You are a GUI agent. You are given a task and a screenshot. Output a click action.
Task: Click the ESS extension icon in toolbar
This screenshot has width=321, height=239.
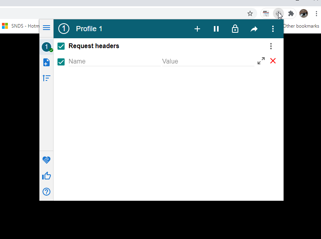point(266,13)
